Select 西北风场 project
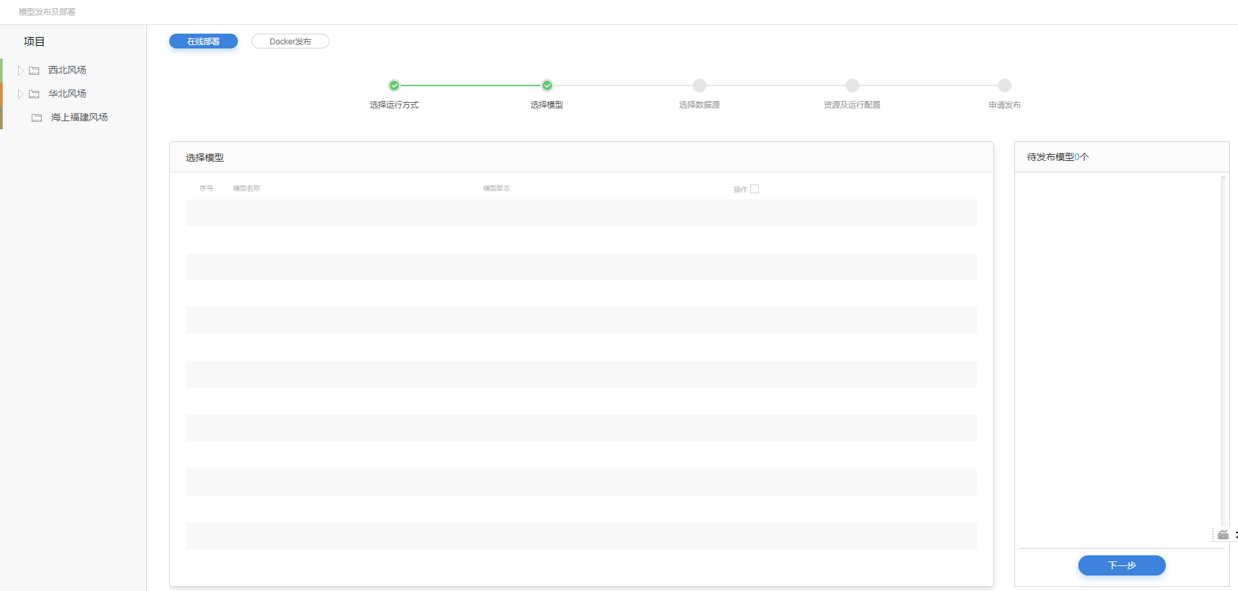Screen dimensions: 1238x591 coord(67,70)
